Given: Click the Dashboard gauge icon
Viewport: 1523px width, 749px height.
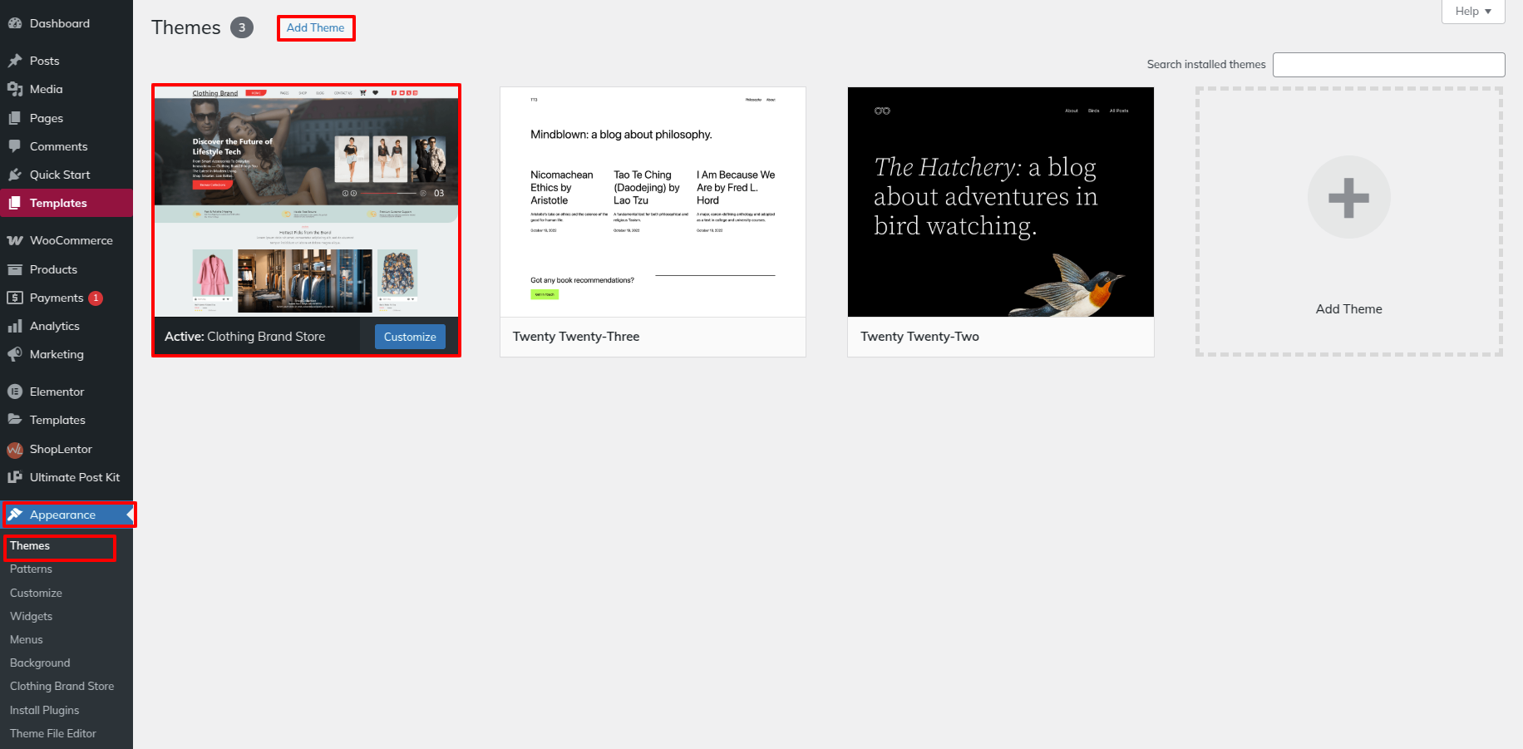Looking at the screenshot, I should point(15,23).
